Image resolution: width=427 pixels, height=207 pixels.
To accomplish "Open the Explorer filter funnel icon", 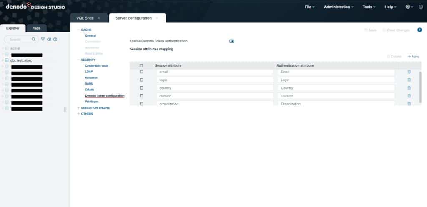I will (x=43, y=40).
